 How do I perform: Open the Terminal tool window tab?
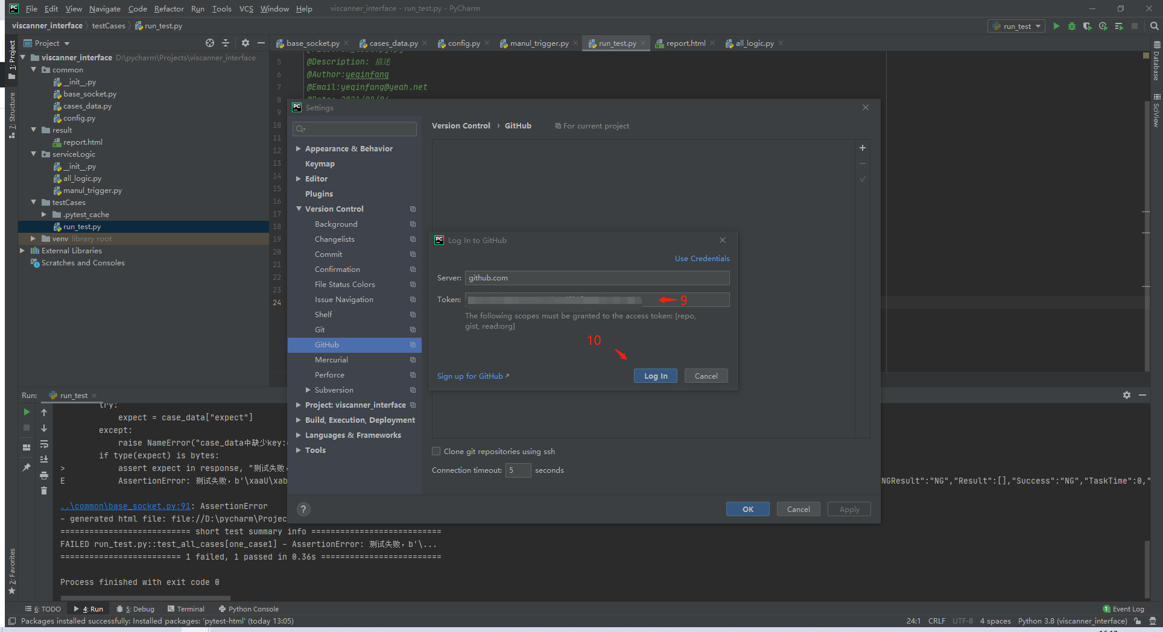coord(186,609)
